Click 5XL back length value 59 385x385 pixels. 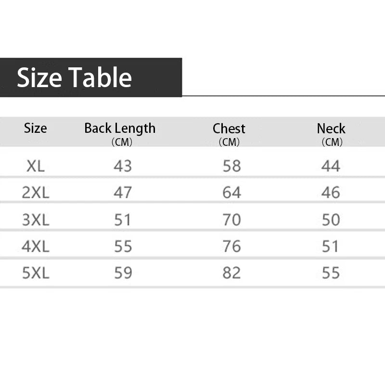(x=123, y=273)
